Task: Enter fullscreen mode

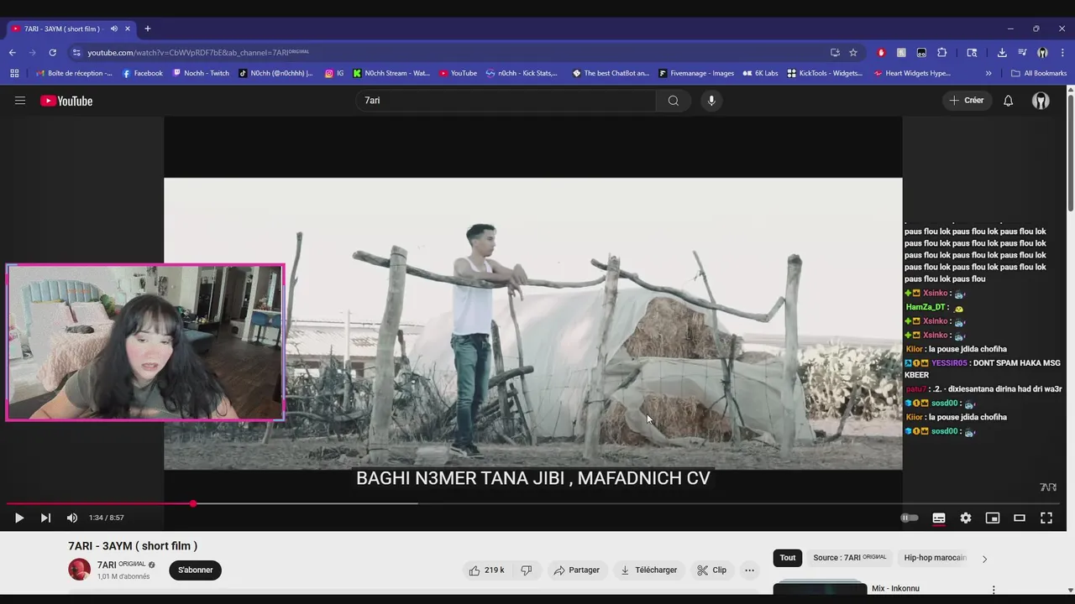Action: (x=1046, y=518)
